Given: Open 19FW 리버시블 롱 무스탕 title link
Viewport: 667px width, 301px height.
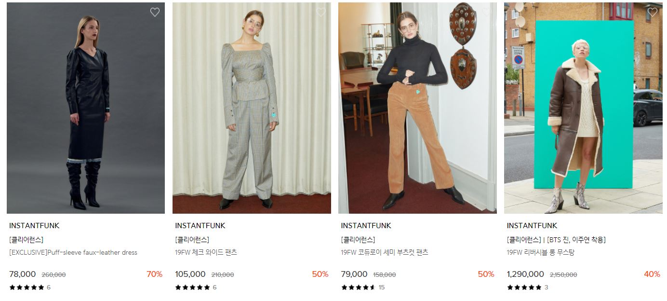Looking at the screenshot, I should pos(540,252).
